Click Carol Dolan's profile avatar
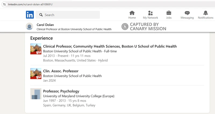This screenshot has width=215, height=114. [29, 26]
